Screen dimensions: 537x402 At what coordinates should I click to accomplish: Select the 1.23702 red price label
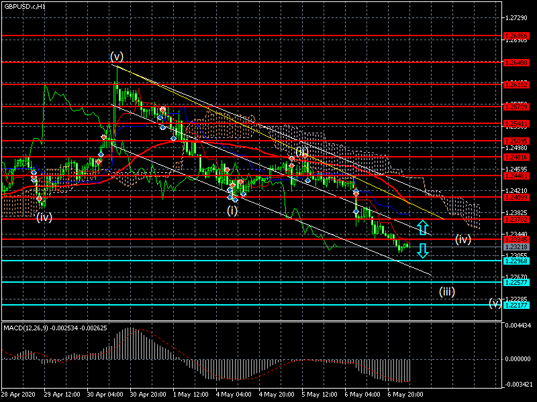click(x=516, y=220)
